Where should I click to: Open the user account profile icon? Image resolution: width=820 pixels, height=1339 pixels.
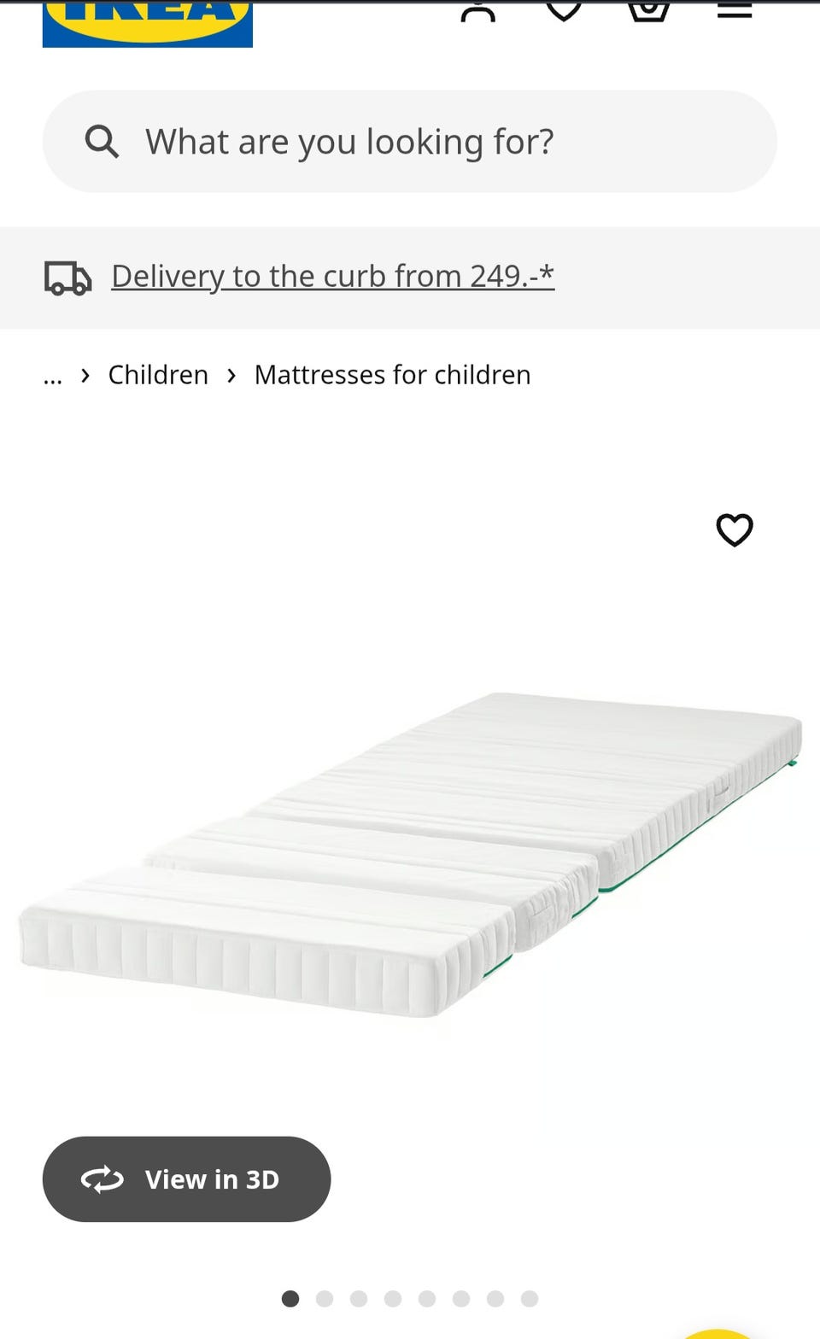pyautogui.click(x=478, y=11)
